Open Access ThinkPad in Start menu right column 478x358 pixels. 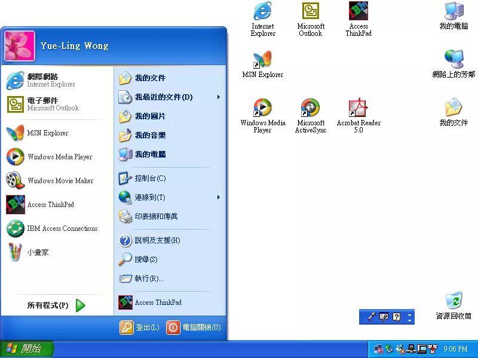pyautogui.click(x=170, y=303)
